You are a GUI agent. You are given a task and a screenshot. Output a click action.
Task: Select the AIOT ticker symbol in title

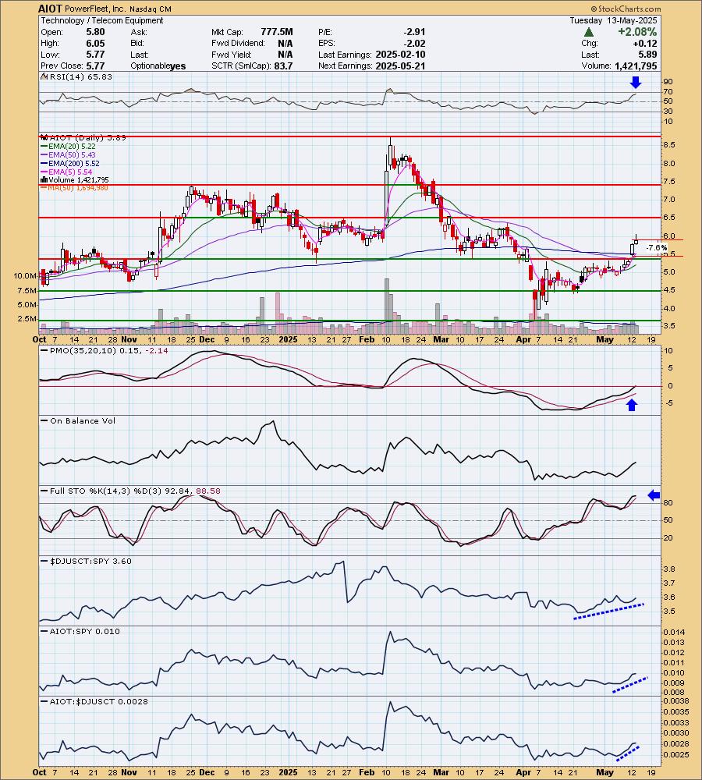(50, 9)
